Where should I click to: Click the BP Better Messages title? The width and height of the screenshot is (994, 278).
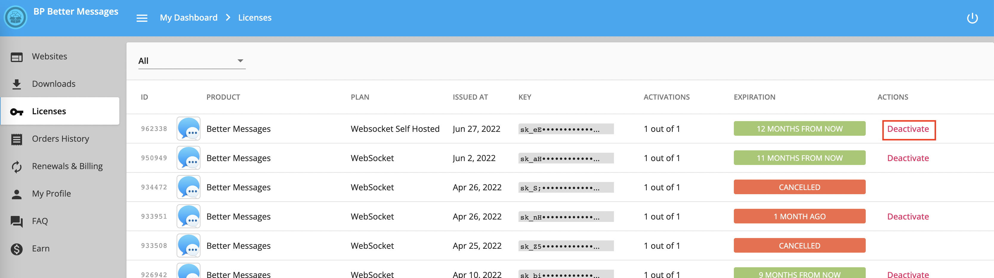pos(76,12)
